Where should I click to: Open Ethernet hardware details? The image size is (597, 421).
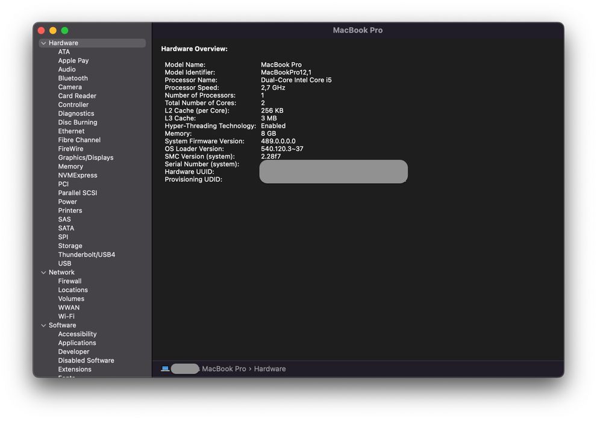click(71, 131)
